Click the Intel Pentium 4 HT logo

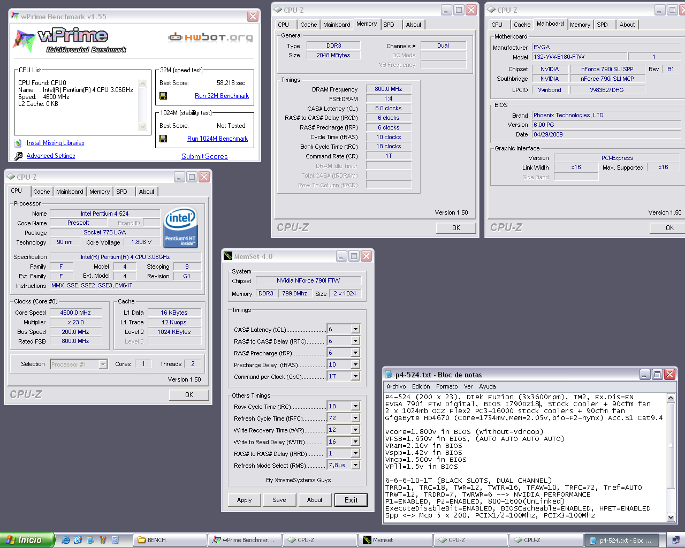point(180,228)
